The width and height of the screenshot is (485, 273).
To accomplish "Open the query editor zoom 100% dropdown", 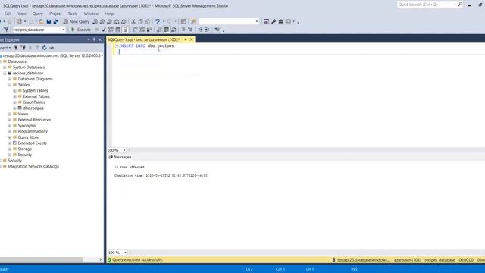I will point(124,150).
